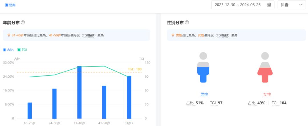Click the 男性 label under male figure

coord(204,94)
